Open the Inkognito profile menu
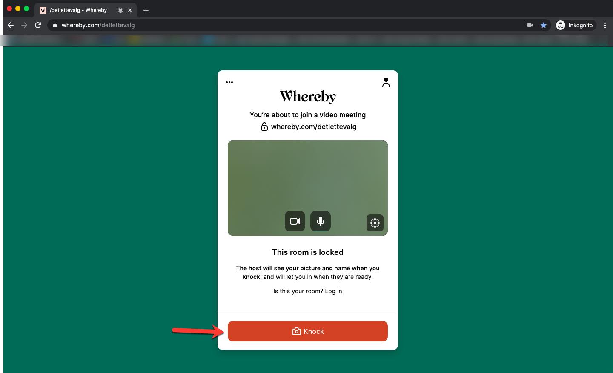This screenshot has width=613, height=373. [x=574, y=25]
